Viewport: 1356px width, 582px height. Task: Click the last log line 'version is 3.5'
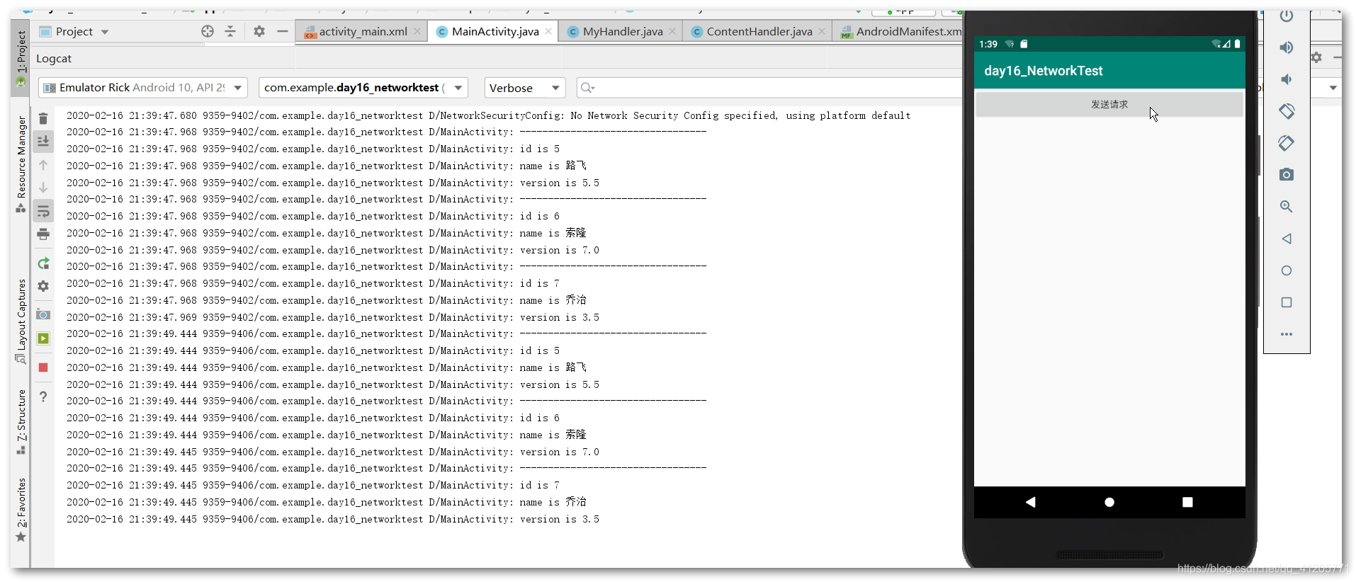[333, 519]
